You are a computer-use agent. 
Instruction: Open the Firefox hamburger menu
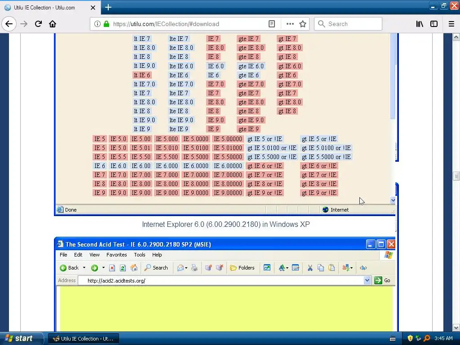(x=451, y=24)
